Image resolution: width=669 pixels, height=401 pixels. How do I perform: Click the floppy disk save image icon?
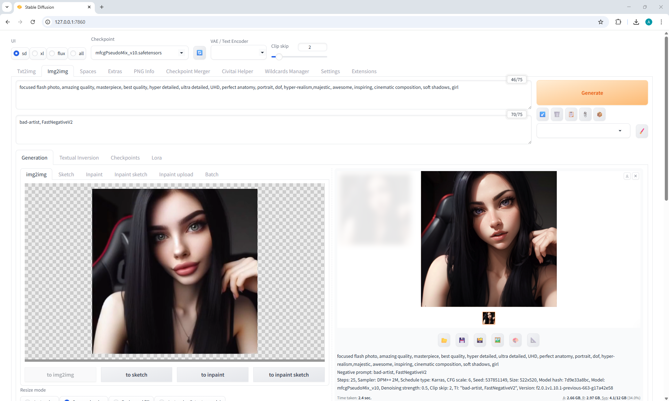[462, 340]
